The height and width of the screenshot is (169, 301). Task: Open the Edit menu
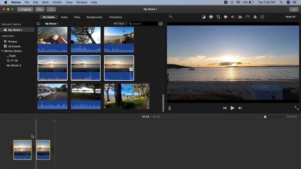36,2
